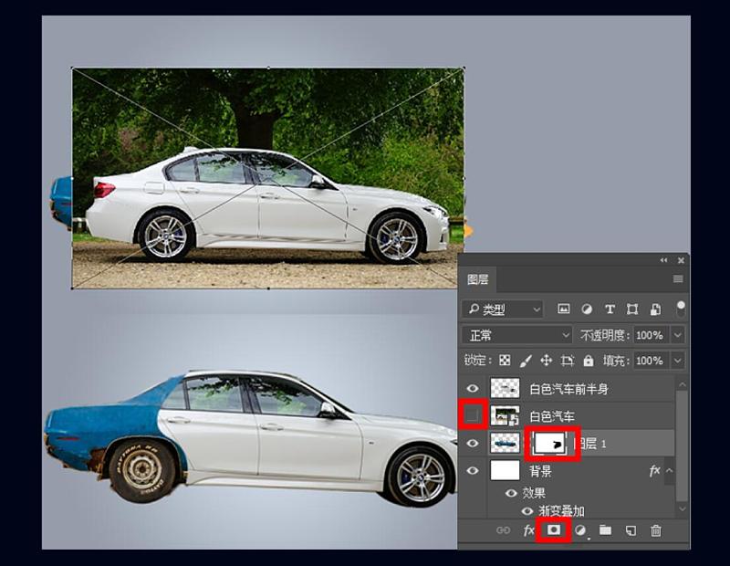Open the 正常 blend mode dropdown
Image resolution: width=730 pixels, height=566 pixels.
(516, 335)
